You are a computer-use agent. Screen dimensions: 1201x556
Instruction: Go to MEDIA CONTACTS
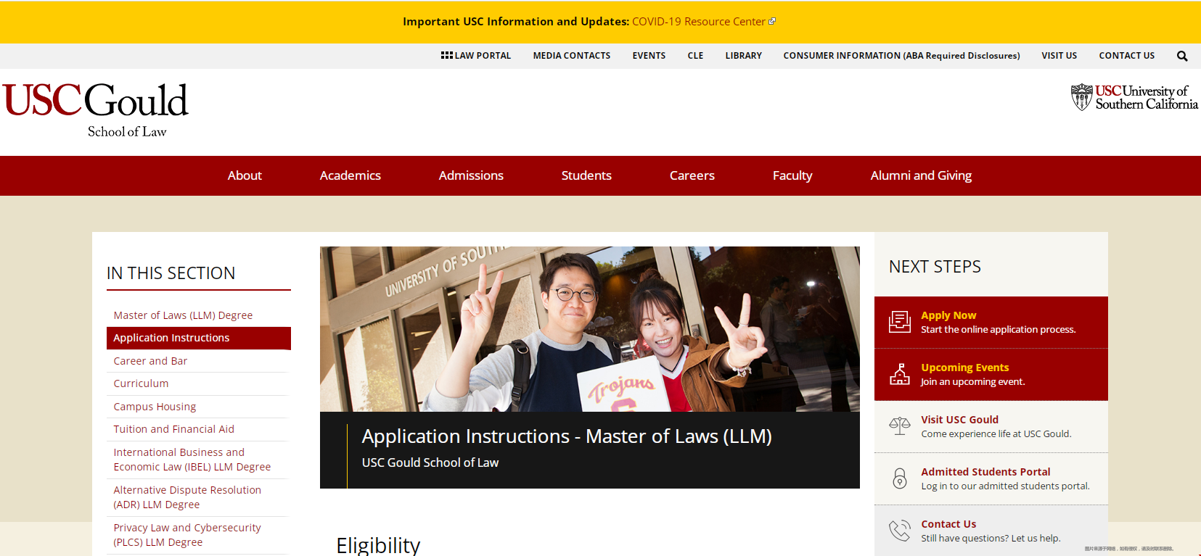tap(572, 56)
